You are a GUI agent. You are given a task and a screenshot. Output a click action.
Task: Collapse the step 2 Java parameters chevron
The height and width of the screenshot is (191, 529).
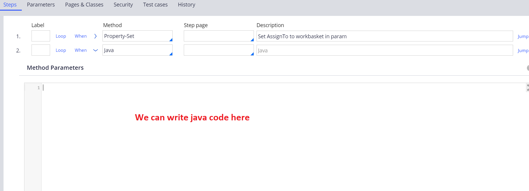pos(95,50)
